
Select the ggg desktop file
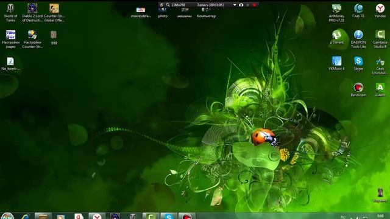pyautogui.click(x=54, y=37)
